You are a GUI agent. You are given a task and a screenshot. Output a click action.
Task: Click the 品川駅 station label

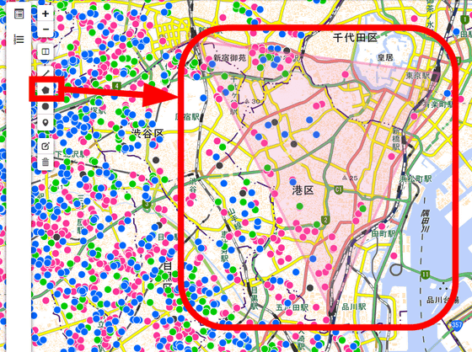click(354, 307)
